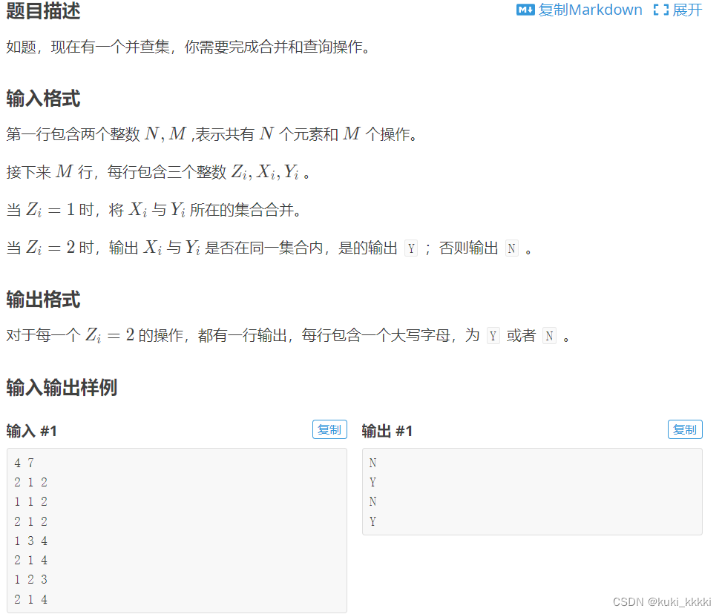Click the sample input line "1 3 4"
This screenshot has width=722, height=614.
coord(31,541)
